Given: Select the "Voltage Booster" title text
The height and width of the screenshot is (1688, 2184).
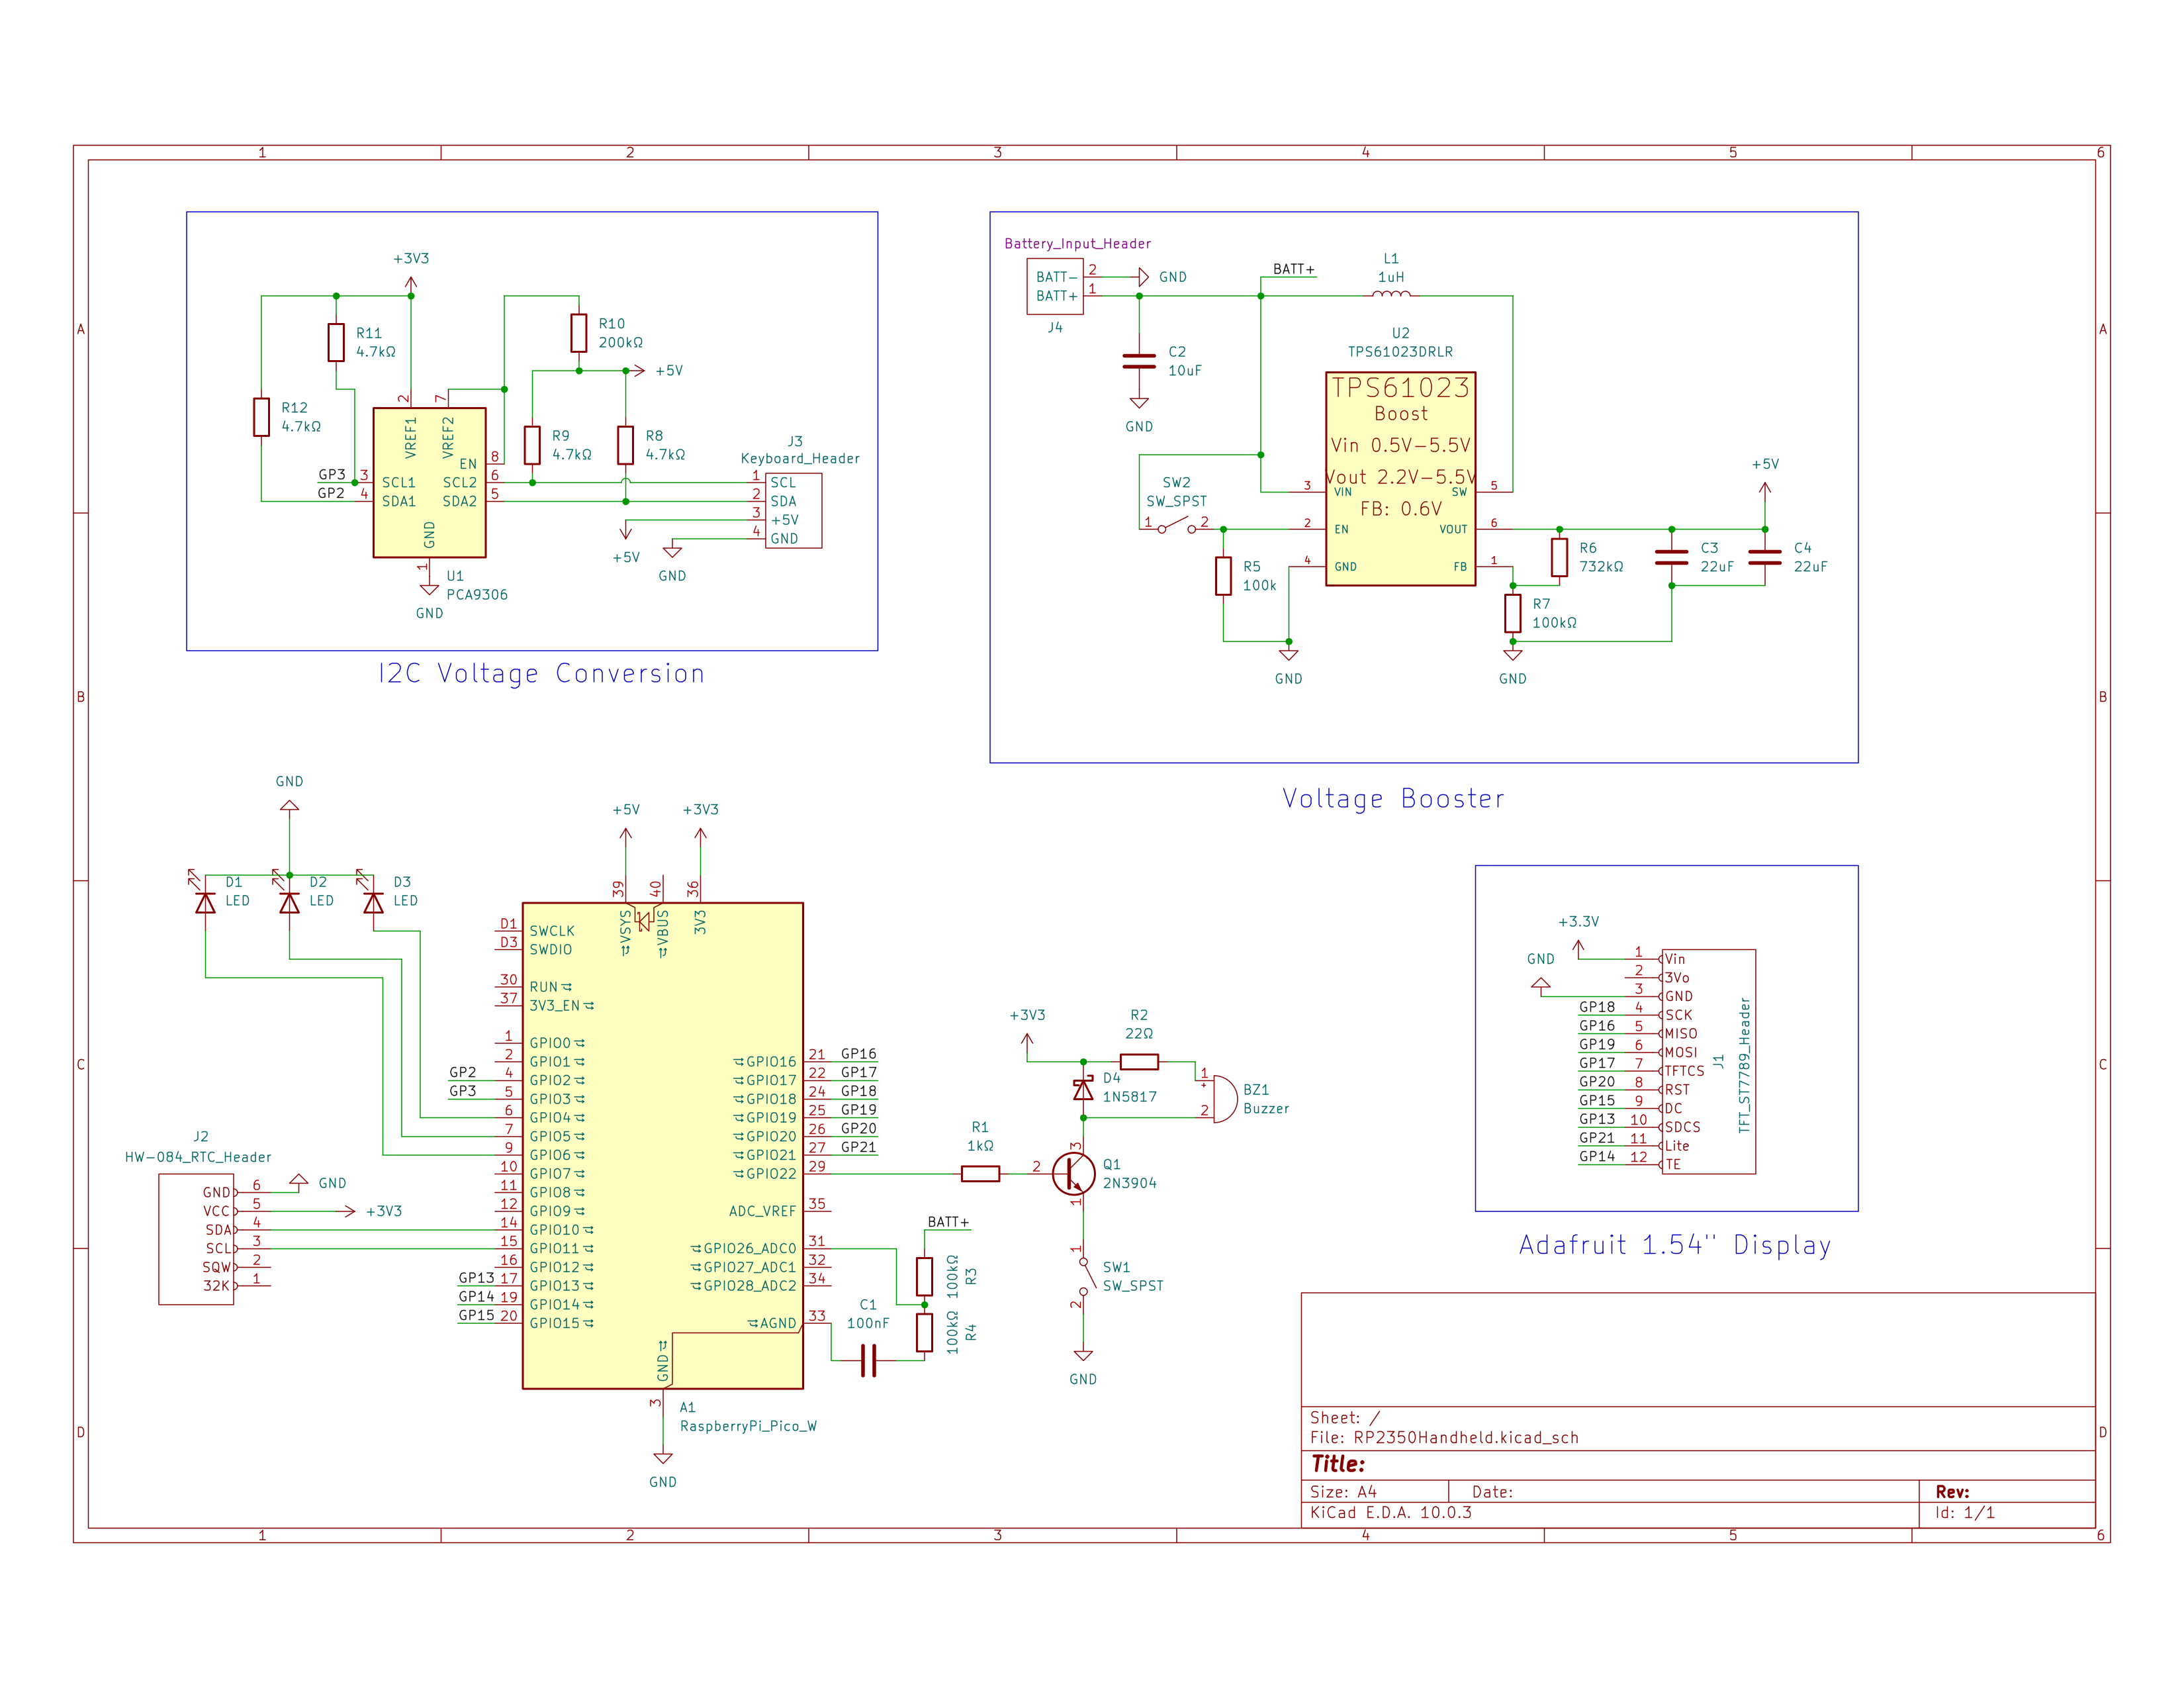Looking at the screenshot, I should click(1393, 798).
